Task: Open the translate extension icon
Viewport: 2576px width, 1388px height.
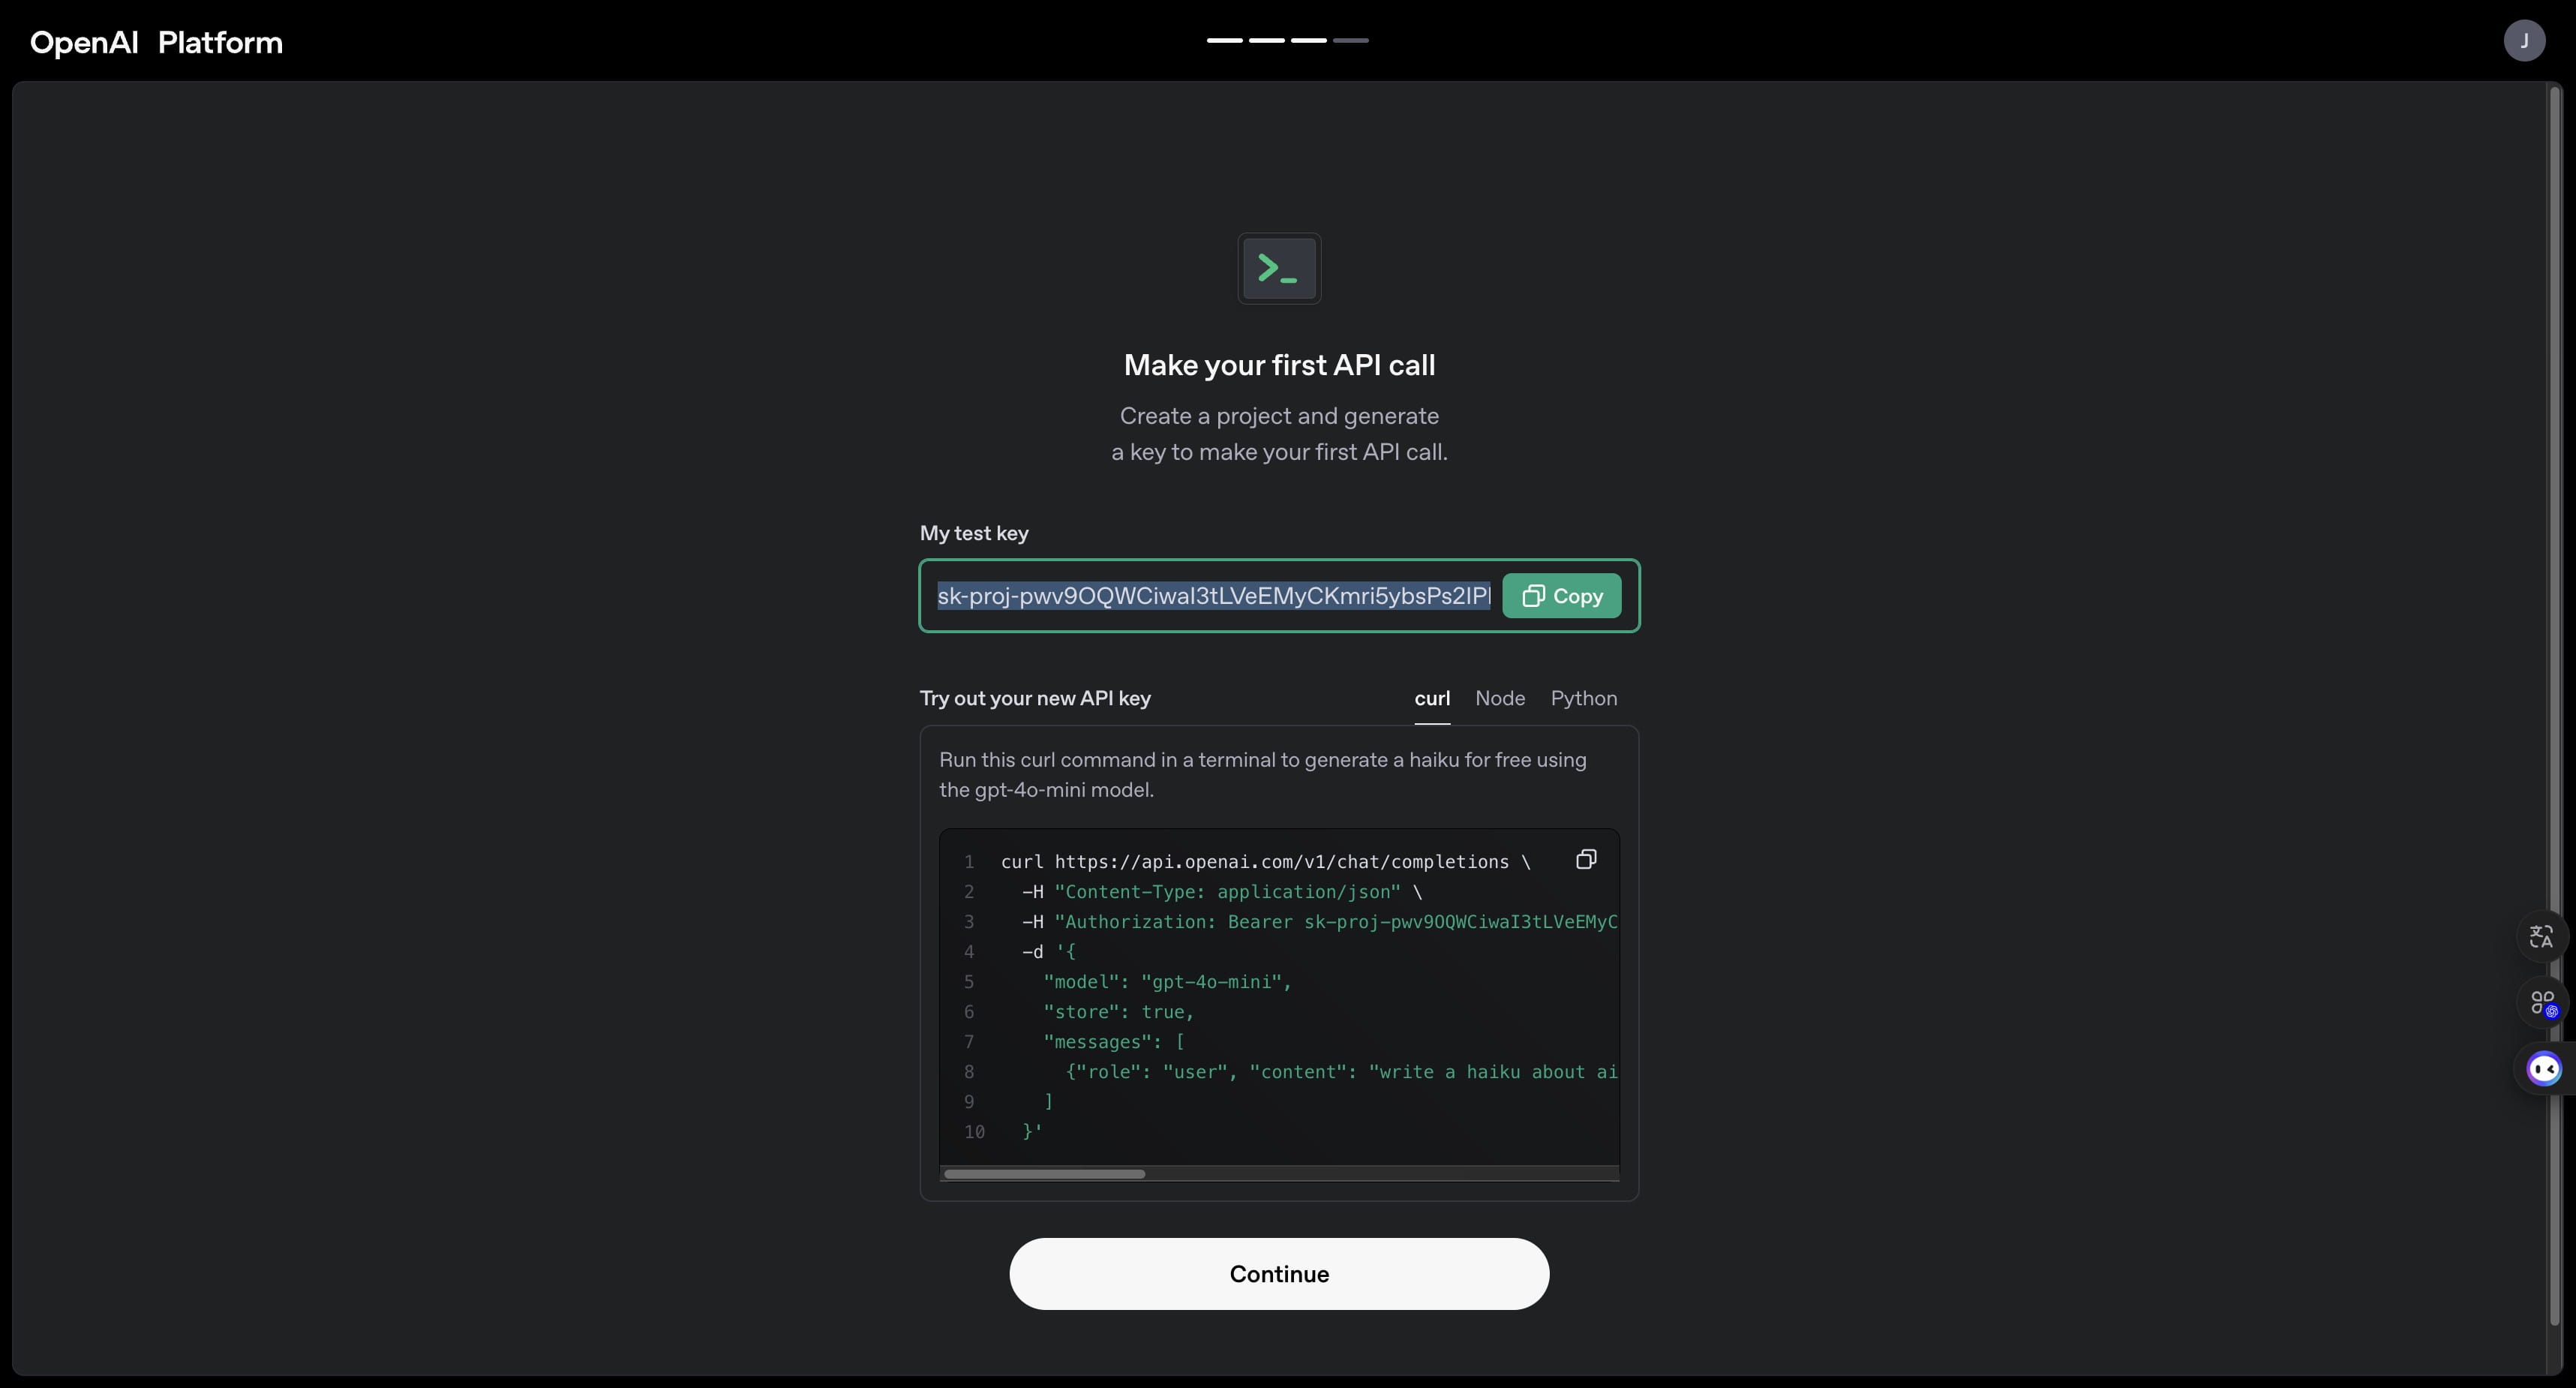Action: coord(2541,936)
